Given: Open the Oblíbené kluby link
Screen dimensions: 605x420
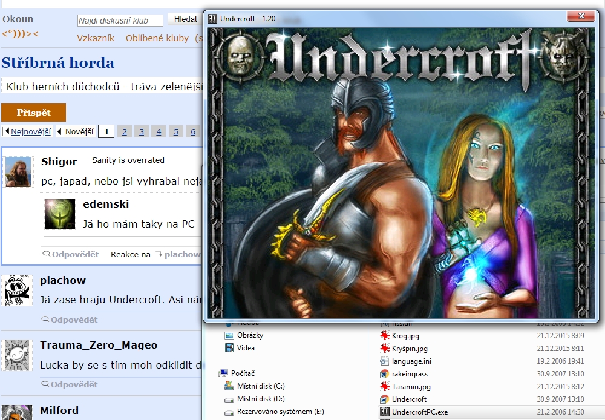Looking at the screenshot, I should pyautogui.click(x=157, y=38).
